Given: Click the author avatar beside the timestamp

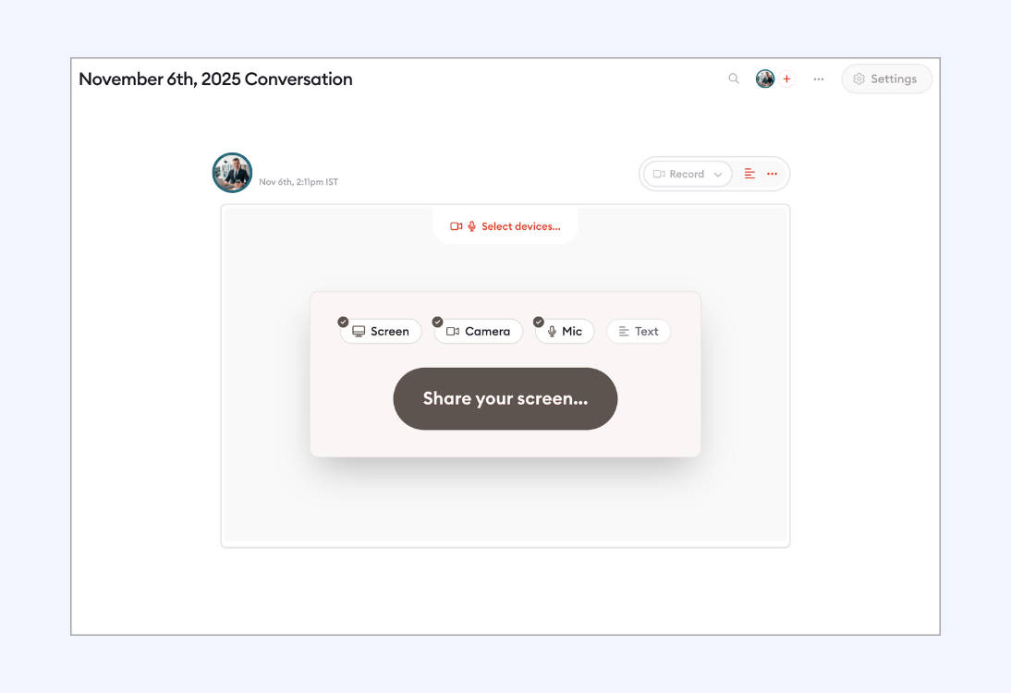Looking at the screenshot, I should (x=232, y=173).
